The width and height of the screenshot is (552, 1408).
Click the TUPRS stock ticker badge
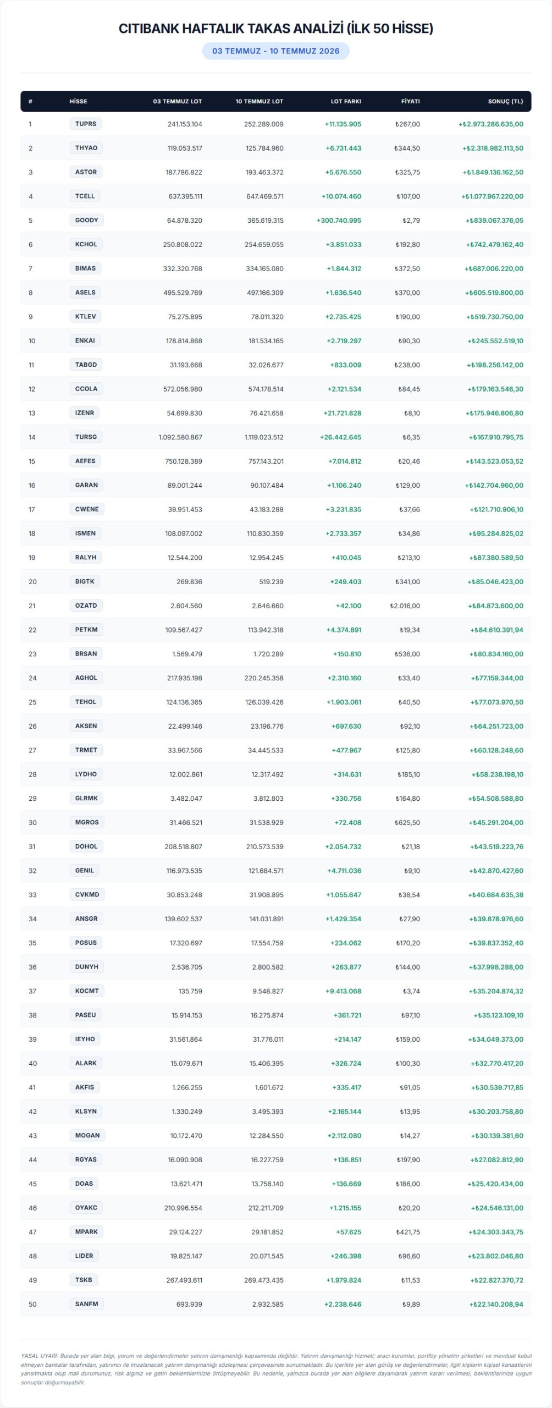(86, 124)
